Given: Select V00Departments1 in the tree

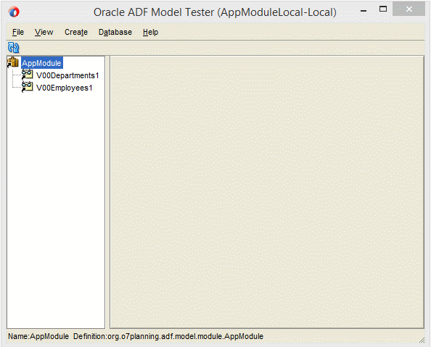Looking at the screenshot, I should 67,75.
